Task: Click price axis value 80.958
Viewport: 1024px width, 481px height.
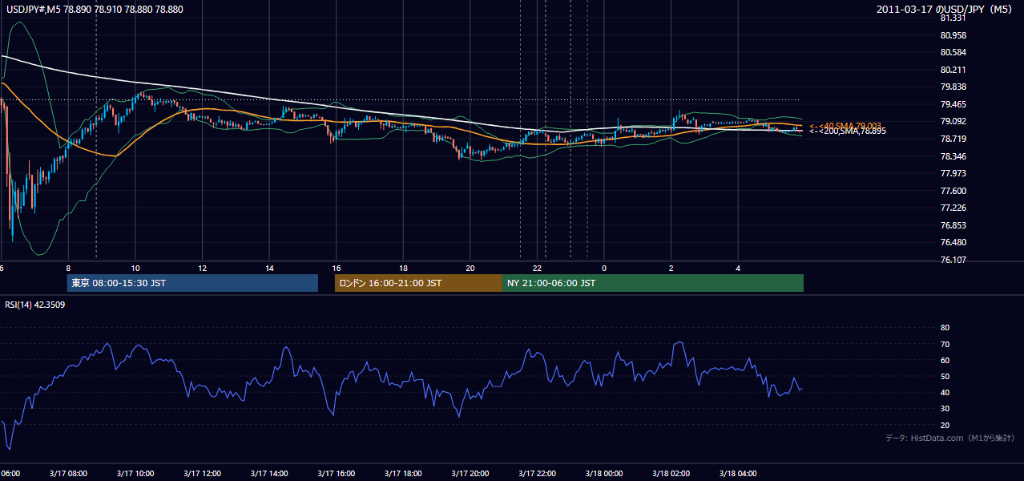Action: [953, 35]
